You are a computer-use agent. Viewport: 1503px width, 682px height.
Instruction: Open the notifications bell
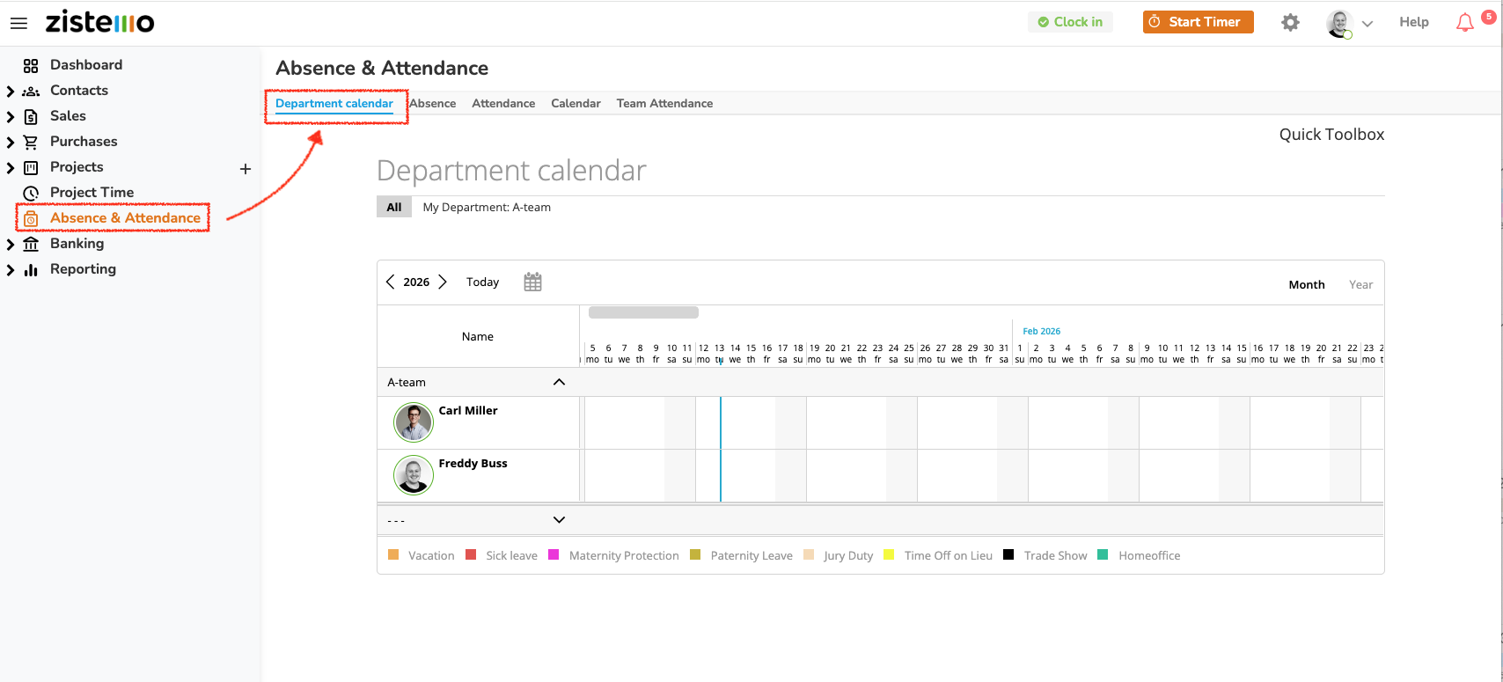coord(1464,23)
